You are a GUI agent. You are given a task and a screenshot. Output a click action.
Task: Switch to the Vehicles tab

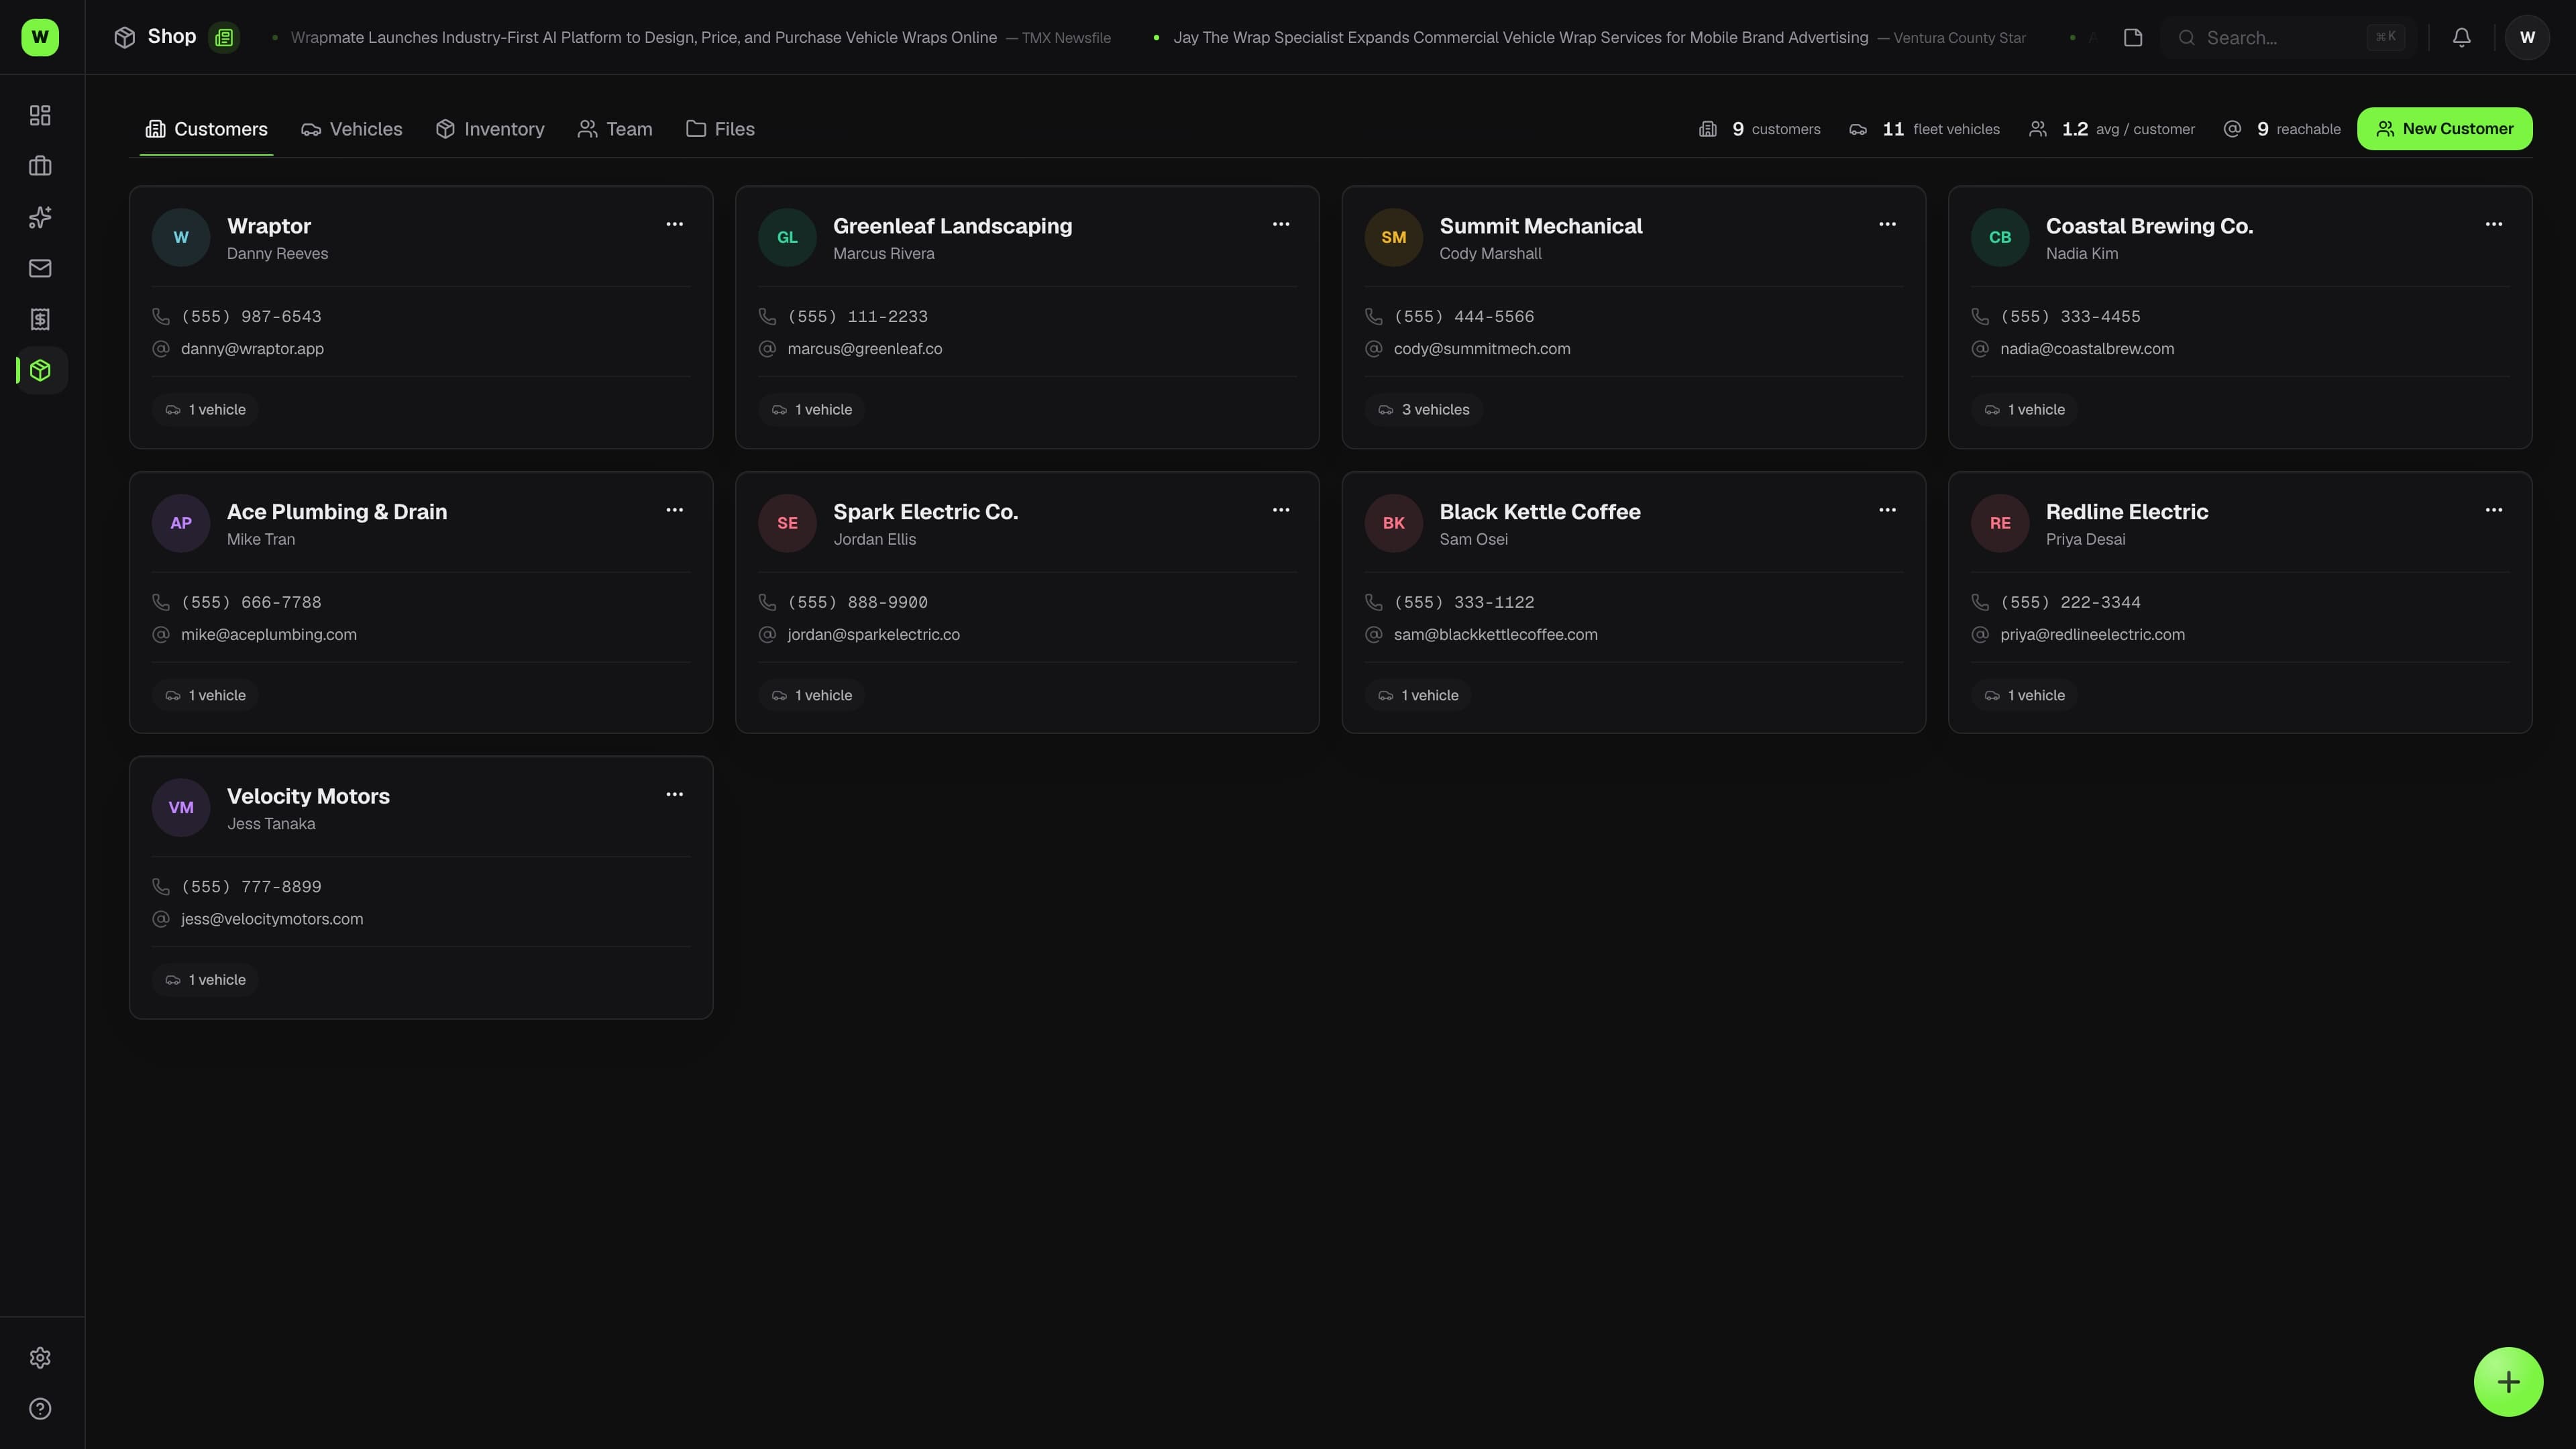[352, 129]
